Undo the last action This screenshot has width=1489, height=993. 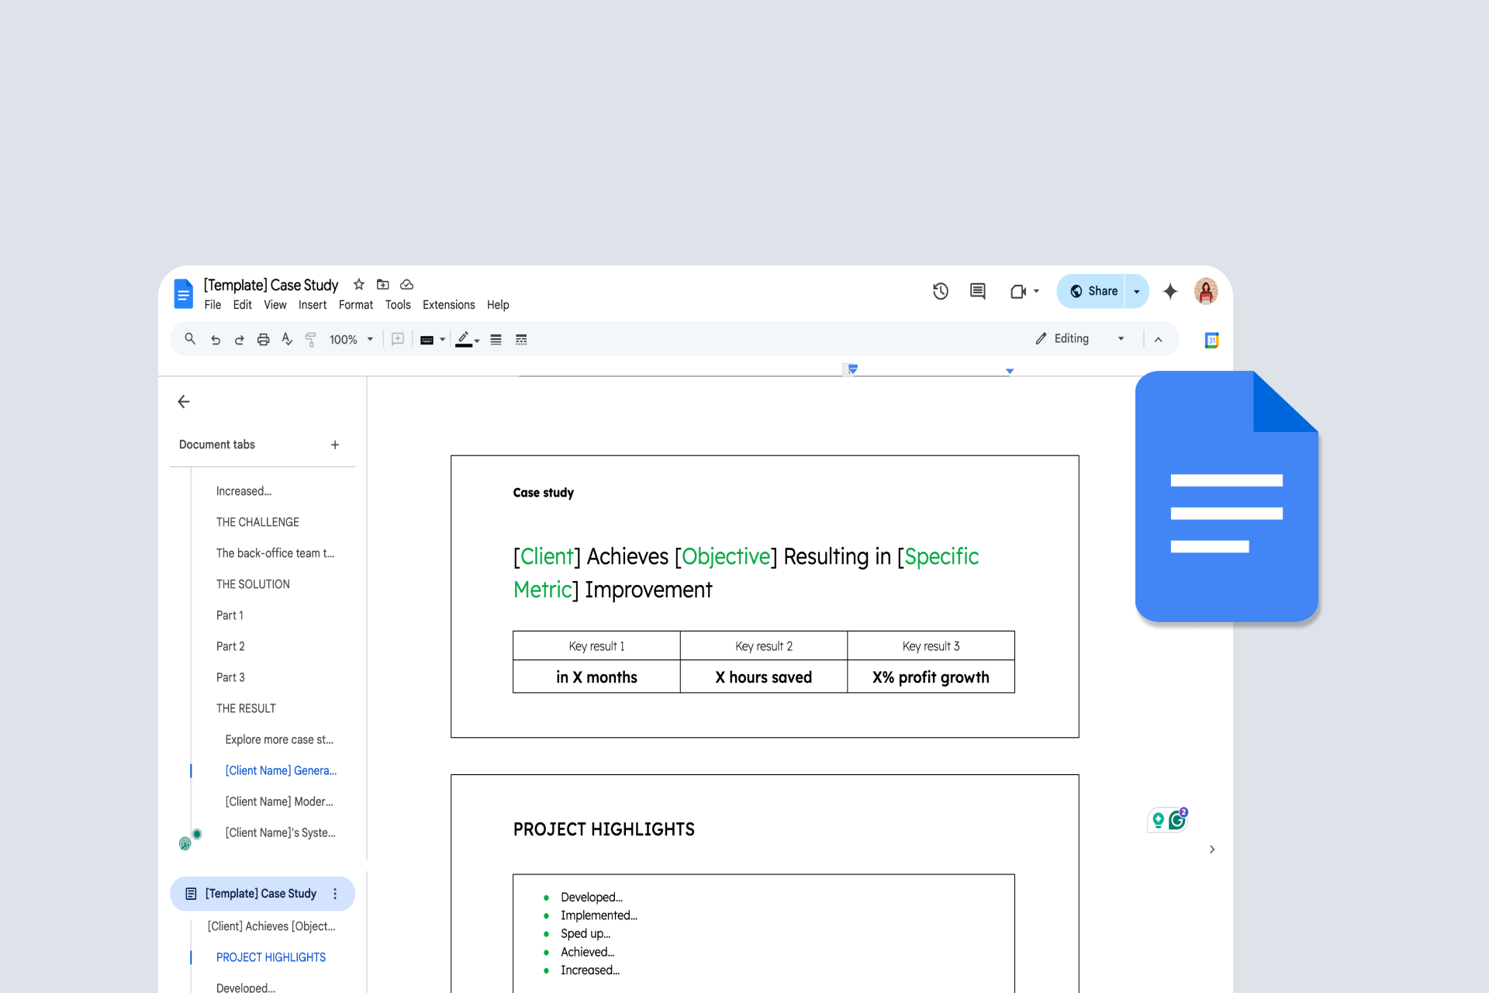216,340
